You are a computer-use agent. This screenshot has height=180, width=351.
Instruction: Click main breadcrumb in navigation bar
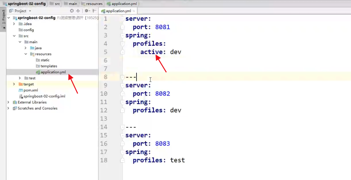tap(71, 3)
